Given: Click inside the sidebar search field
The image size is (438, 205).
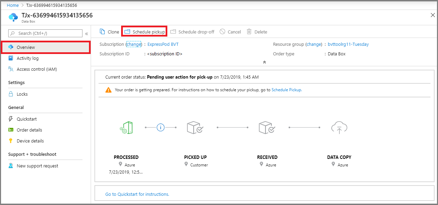Looking at the screenshot, I should tap(44, 33).
